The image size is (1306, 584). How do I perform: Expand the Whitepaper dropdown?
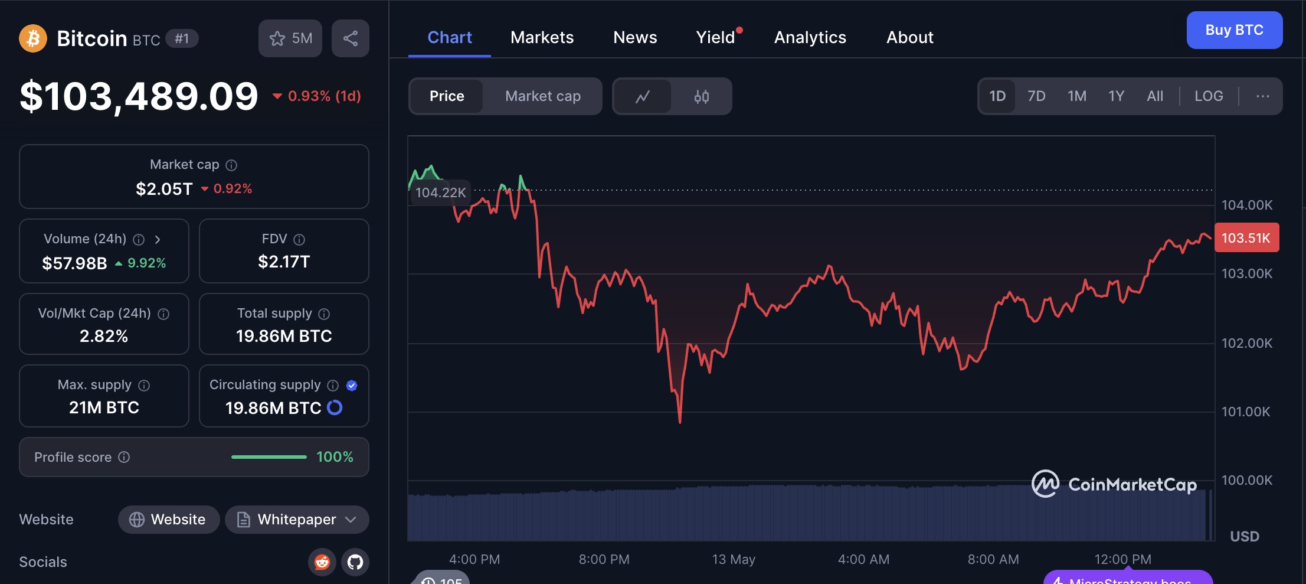297,520
